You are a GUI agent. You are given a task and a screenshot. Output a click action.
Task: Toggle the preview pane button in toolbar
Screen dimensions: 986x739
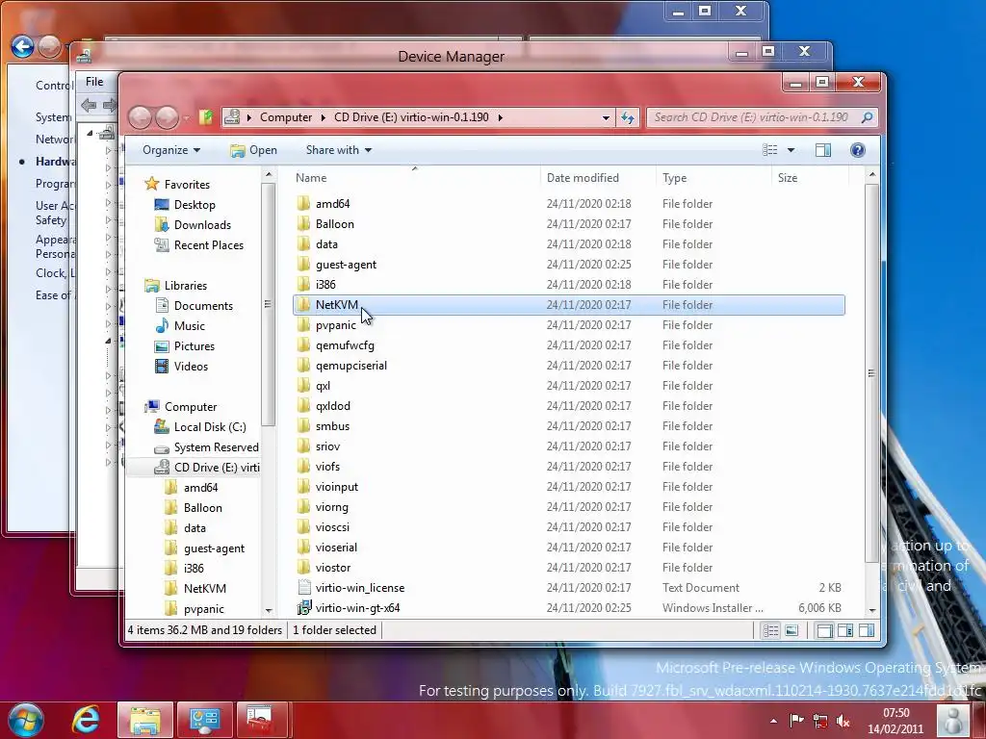coord(822,149)
